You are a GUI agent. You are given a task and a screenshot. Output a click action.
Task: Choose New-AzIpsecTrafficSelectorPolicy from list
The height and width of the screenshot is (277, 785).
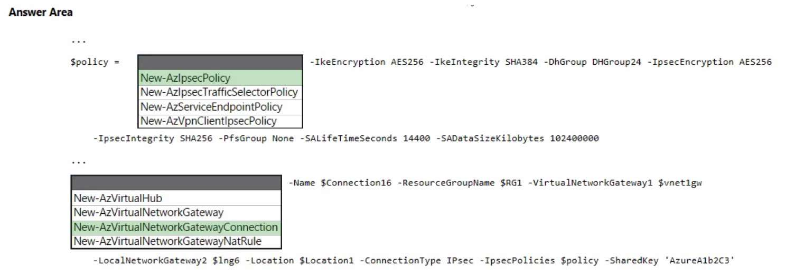coord(220,92)
